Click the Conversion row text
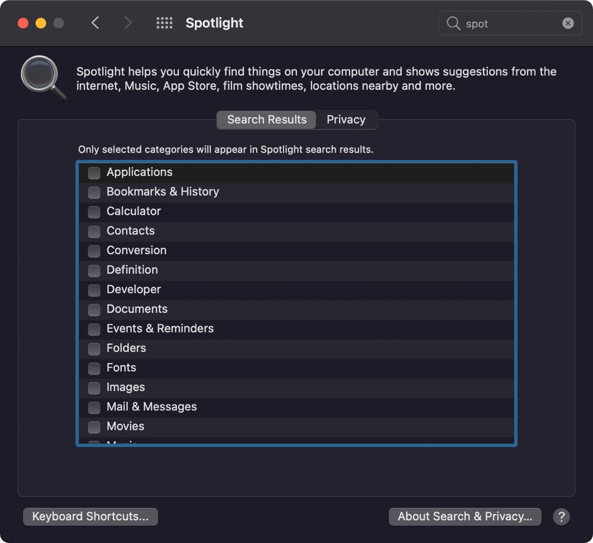Viewport: 593px width, 543px height. pos(136,250)
